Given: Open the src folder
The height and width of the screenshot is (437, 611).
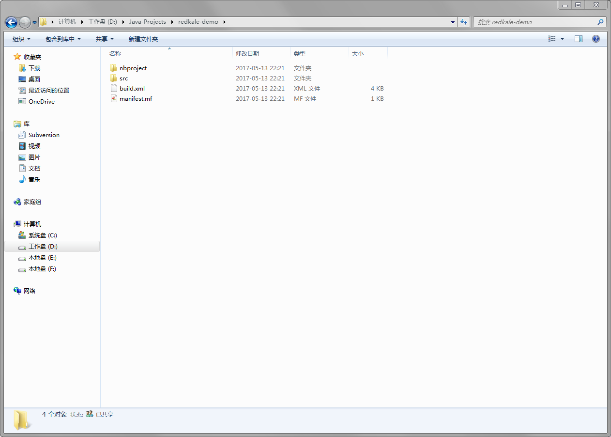Looking at the screenshot, I should coord(123,78).
